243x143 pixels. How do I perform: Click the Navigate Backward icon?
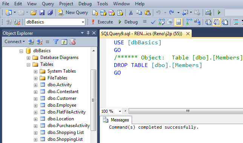pos(185,12)
